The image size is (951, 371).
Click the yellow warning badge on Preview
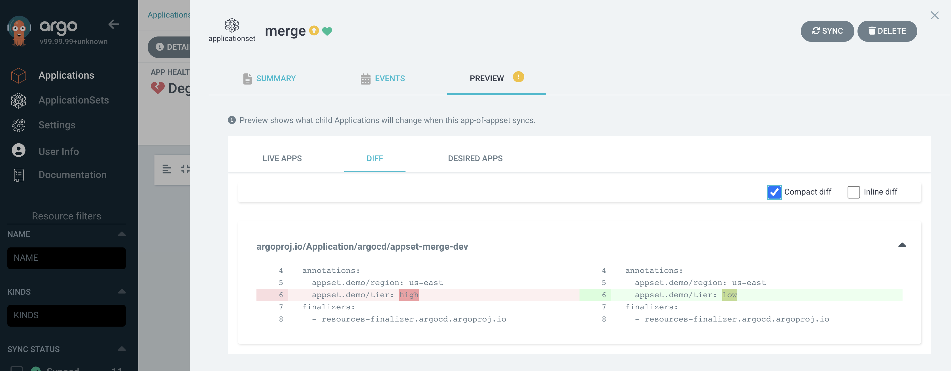point(518,77)
